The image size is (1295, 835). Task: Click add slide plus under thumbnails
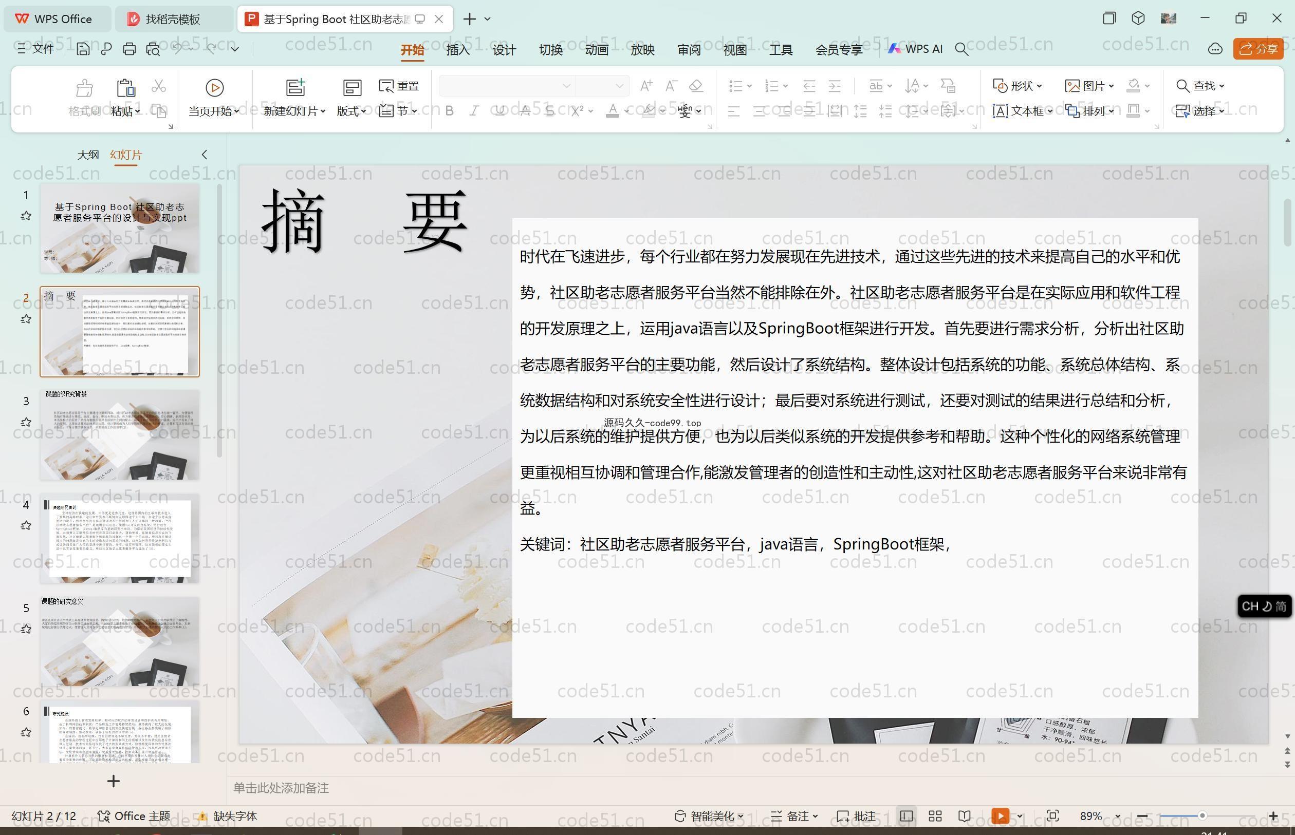[114, 781]
